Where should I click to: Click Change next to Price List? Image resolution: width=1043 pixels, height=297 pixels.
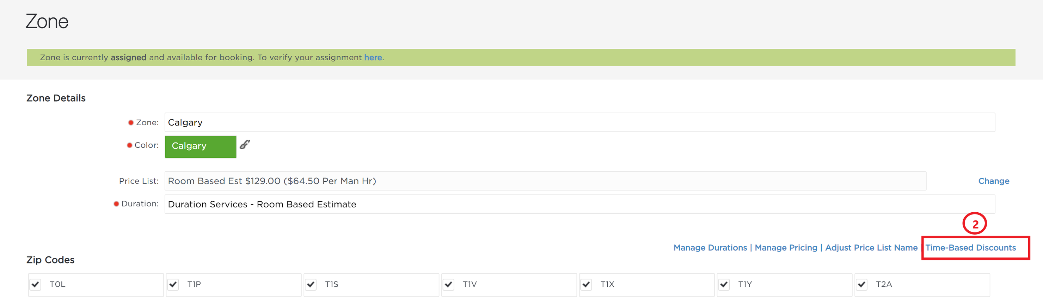pos(993,181)
